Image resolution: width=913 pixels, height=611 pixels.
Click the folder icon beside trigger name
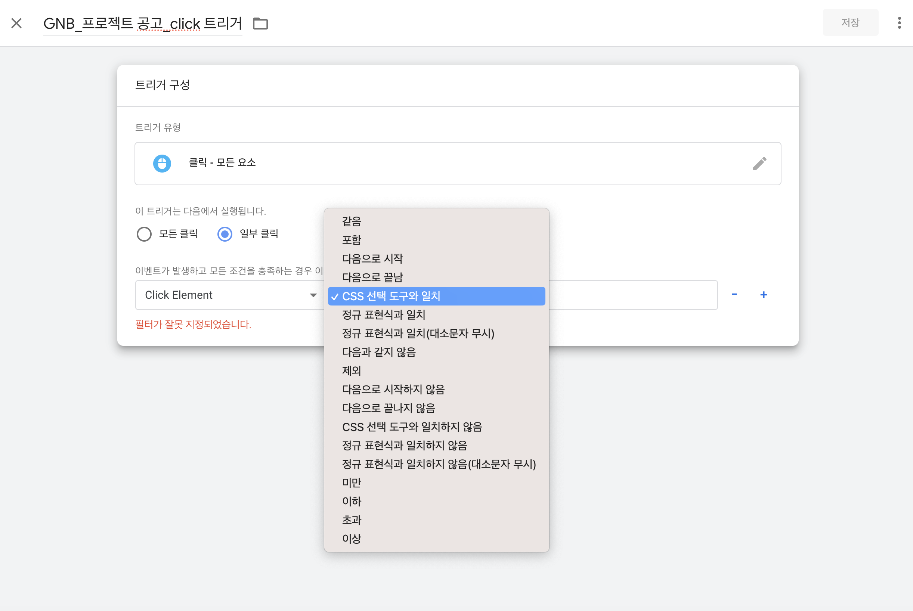(260, 24)
